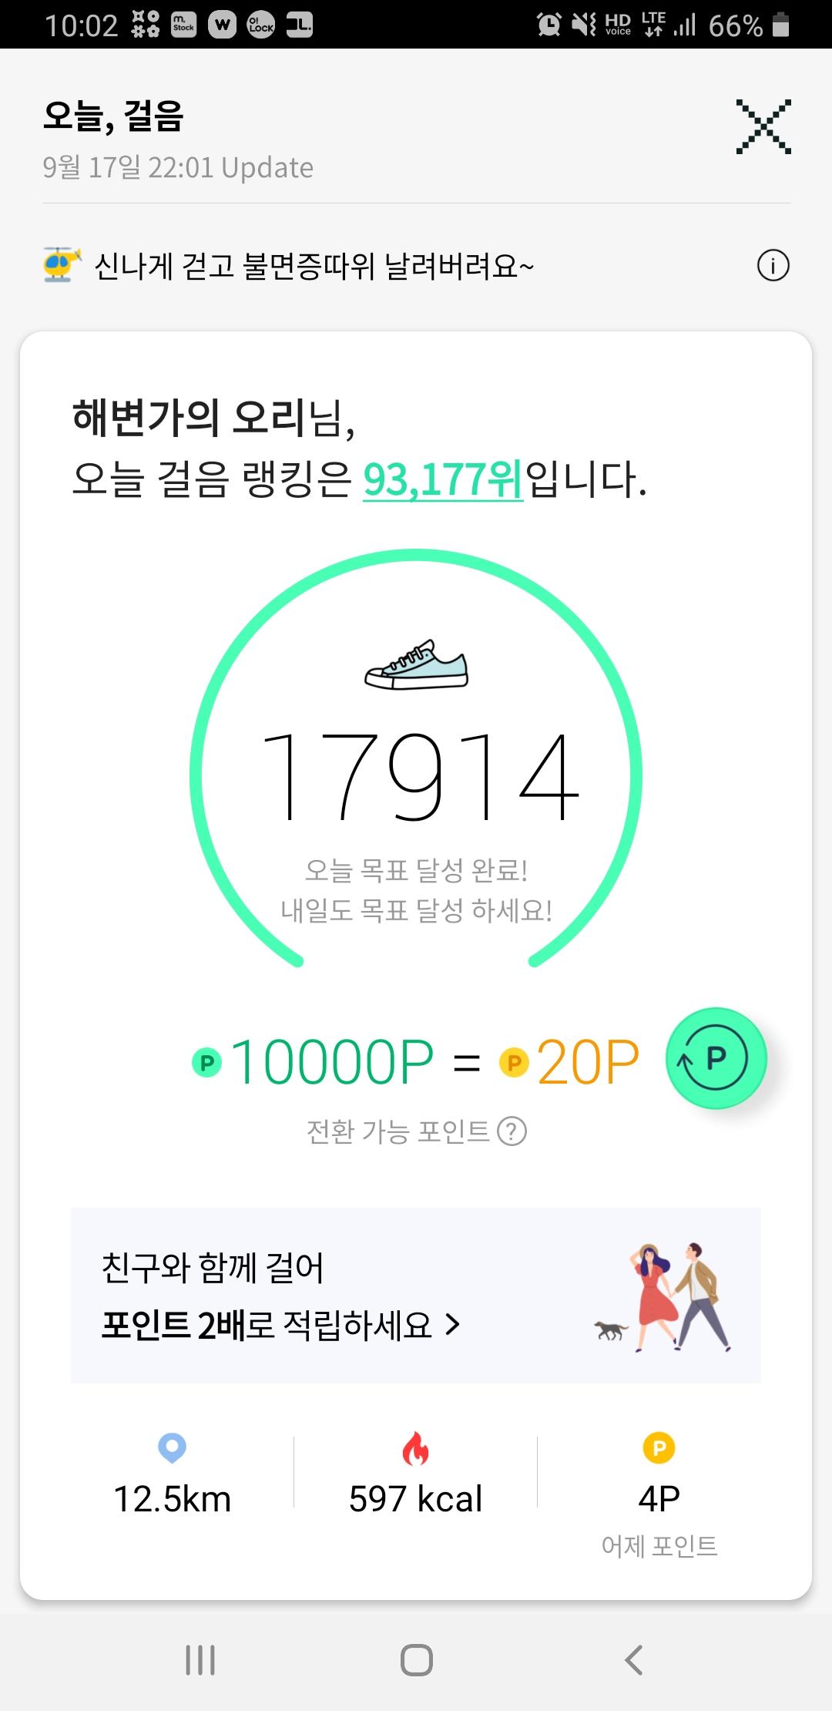Tap the red flame calories icon
This screenshot has width=832, height=1711.
point(415,1448)
